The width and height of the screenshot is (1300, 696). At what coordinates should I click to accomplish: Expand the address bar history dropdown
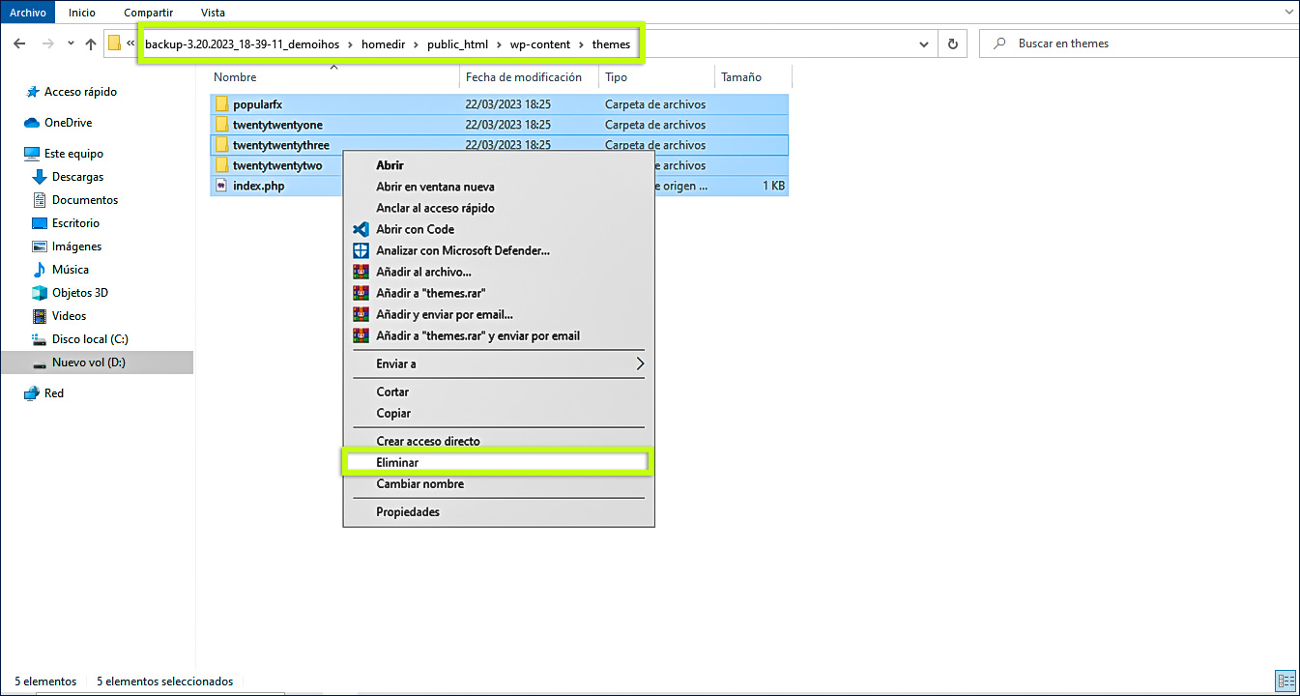(924, 43)
